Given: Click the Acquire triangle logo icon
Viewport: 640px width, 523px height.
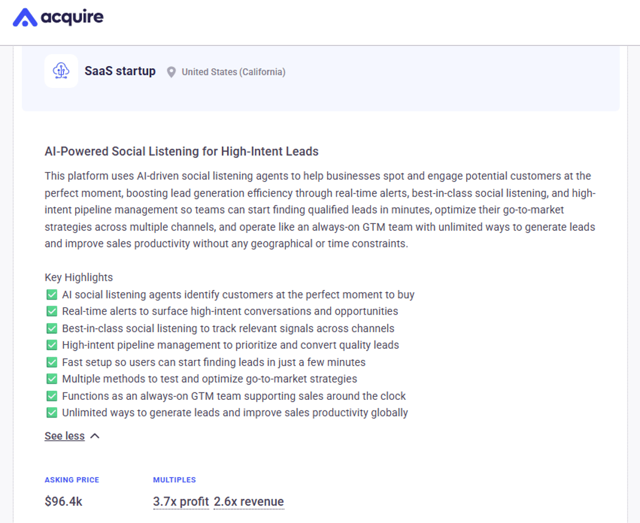Looking at the screenshot, I should tap(24, 17).
